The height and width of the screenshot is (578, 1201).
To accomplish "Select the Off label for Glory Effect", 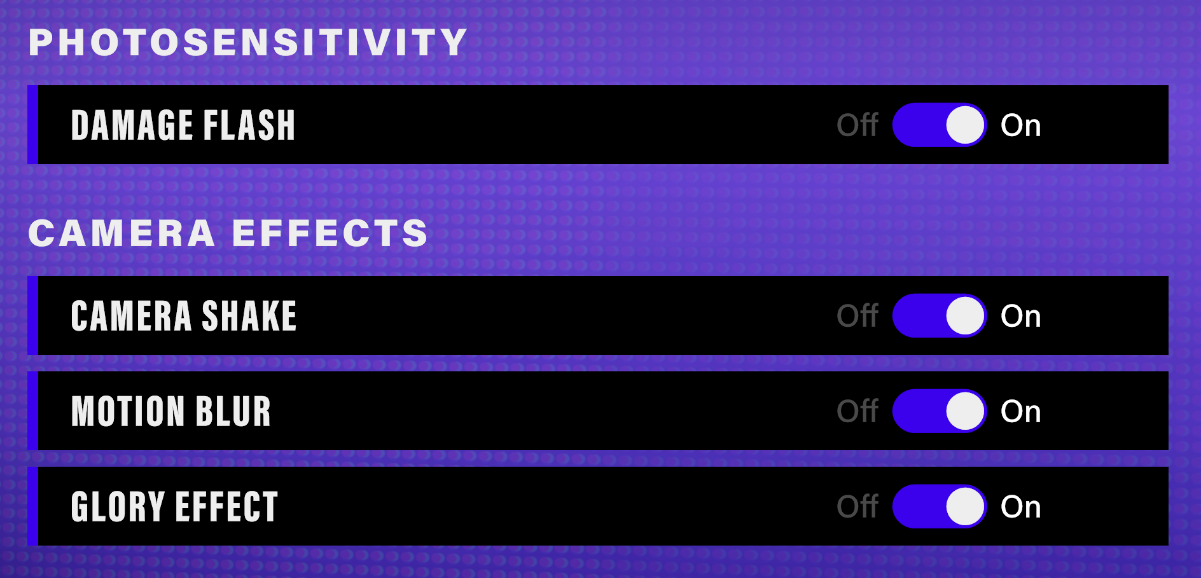I will pos(857,507).
